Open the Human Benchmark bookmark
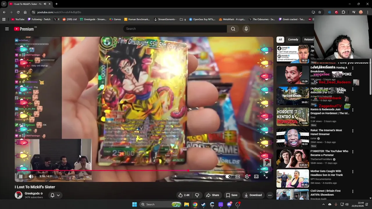 pos(137,19)
